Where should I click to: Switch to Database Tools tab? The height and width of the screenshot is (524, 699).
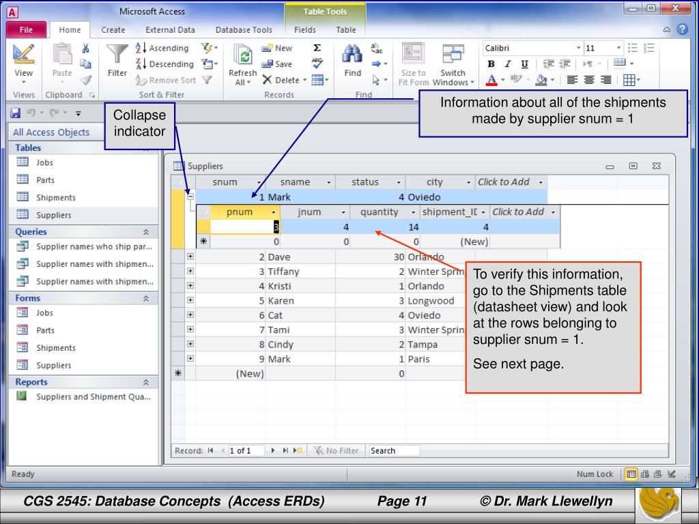coord(244,30)
